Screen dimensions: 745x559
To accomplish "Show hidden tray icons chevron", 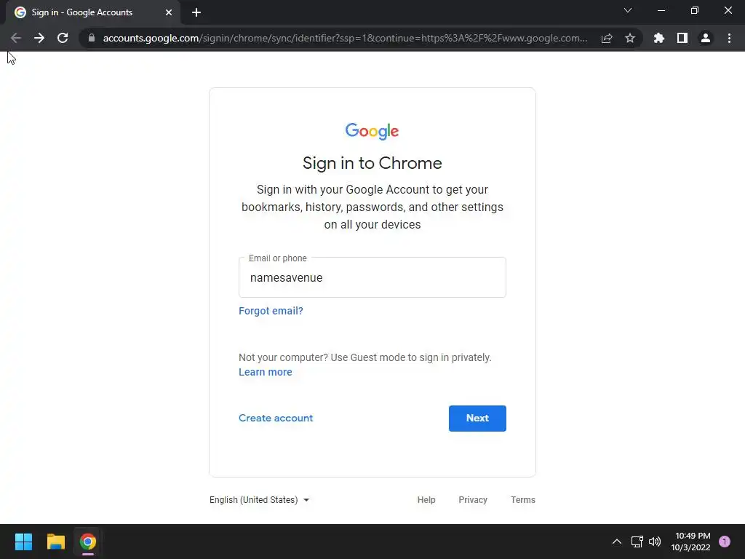I will [617, 542].
